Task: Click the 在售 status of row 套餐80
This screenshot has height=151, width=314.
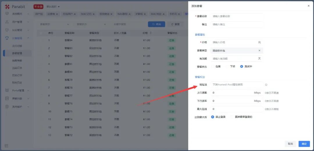Action: (172, 72)
